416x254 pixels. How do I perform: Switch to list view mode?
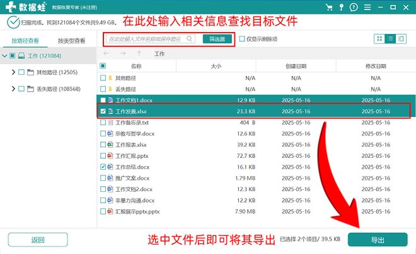[390, 39]
